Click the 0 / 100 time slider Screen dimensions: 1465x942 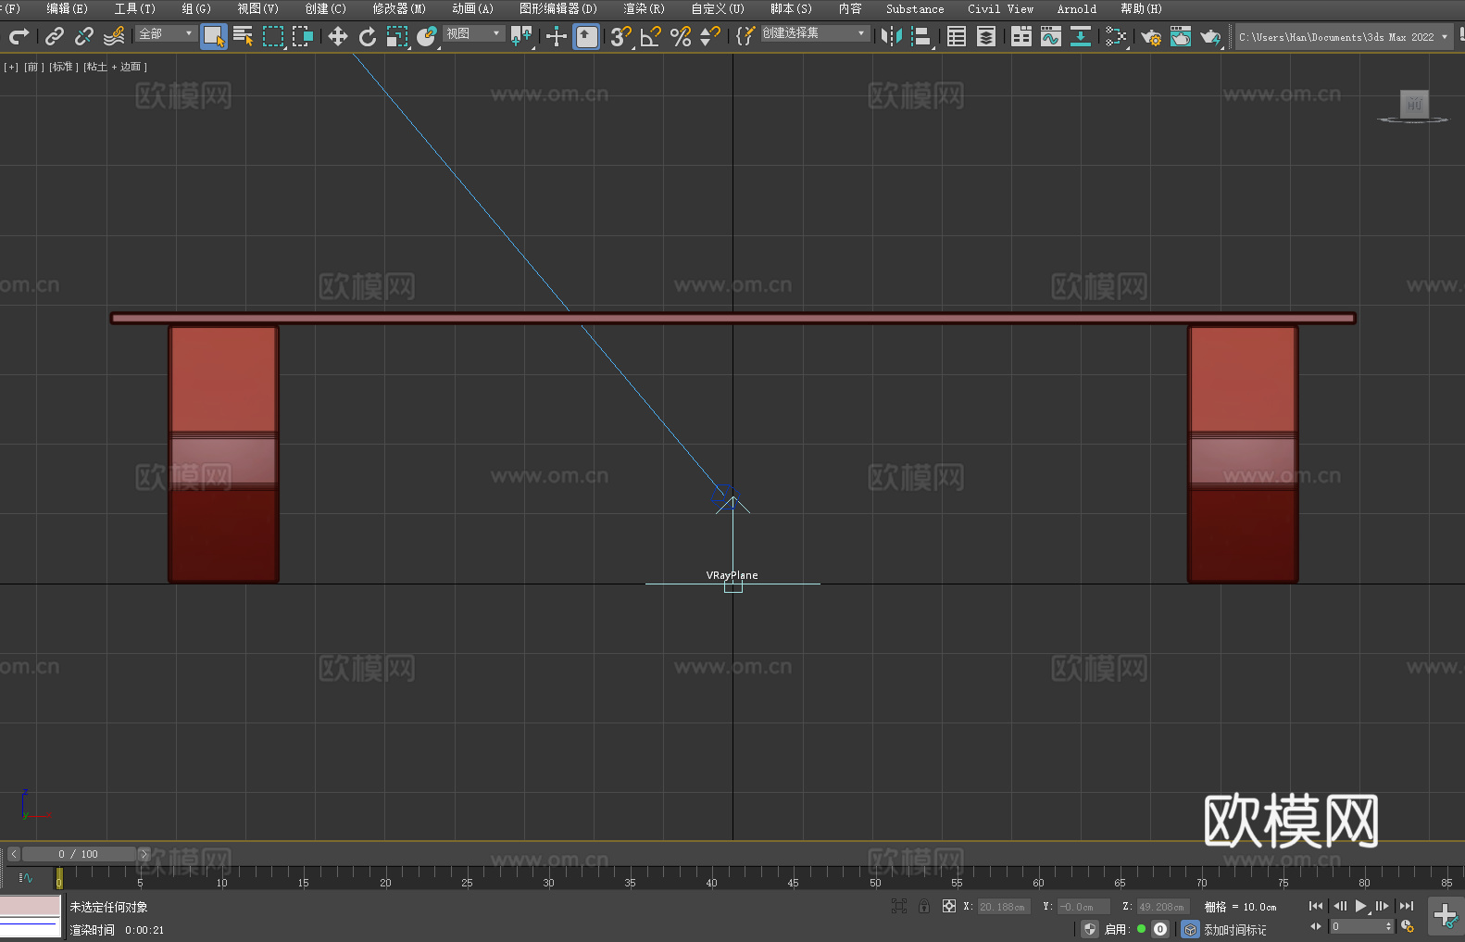click(x=79, y=854)
